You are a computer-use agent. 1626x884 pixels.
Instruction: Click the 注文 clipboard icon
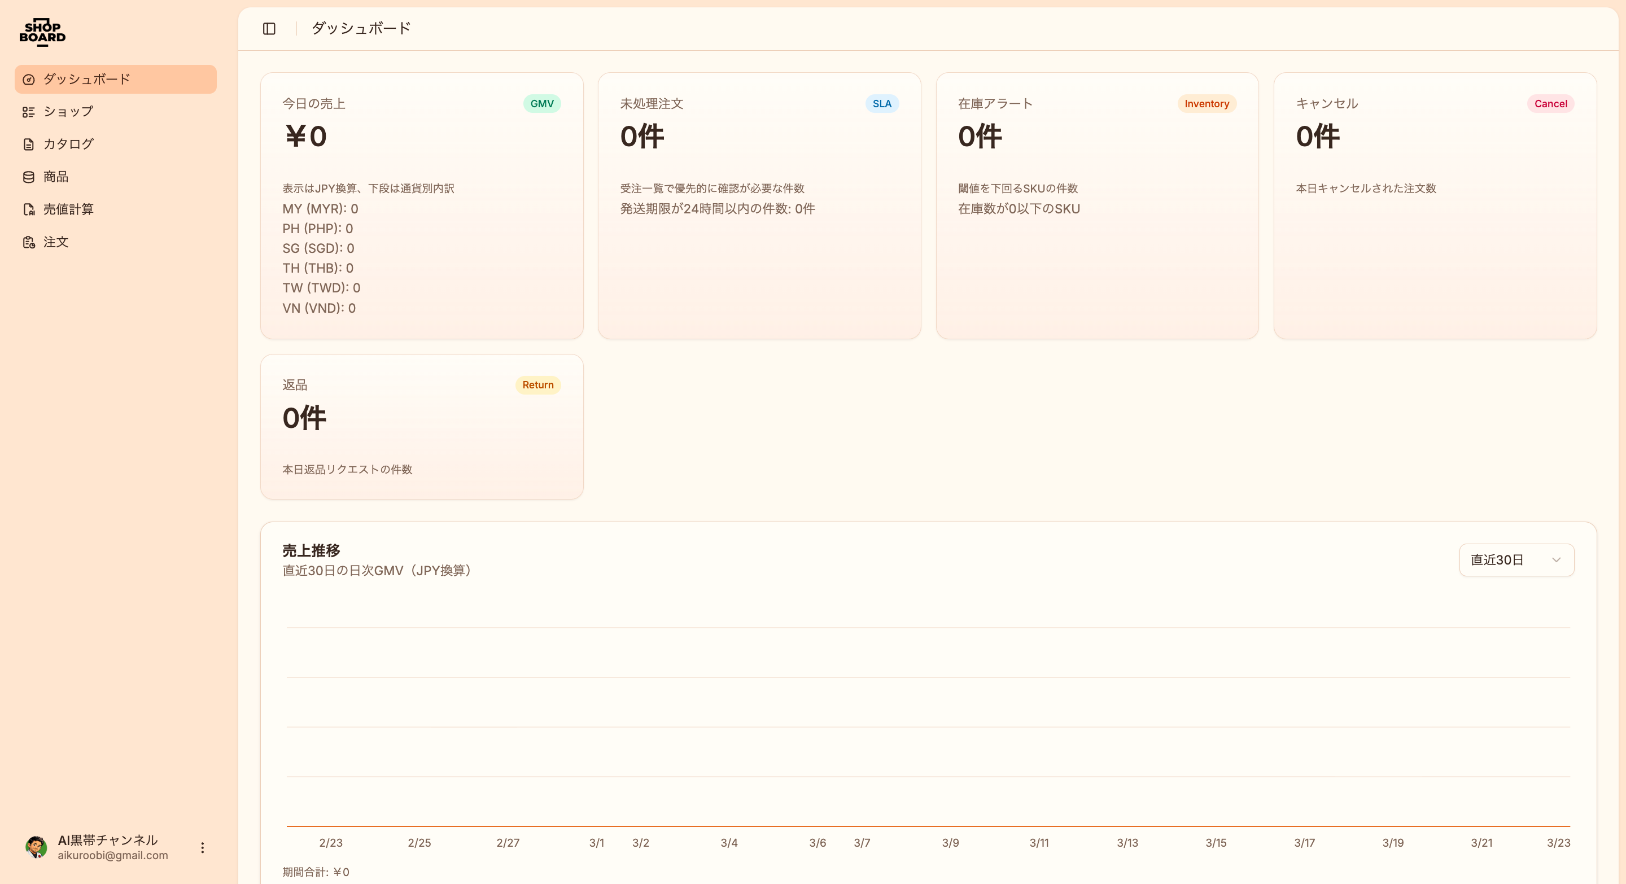click(x=28, y=242)
